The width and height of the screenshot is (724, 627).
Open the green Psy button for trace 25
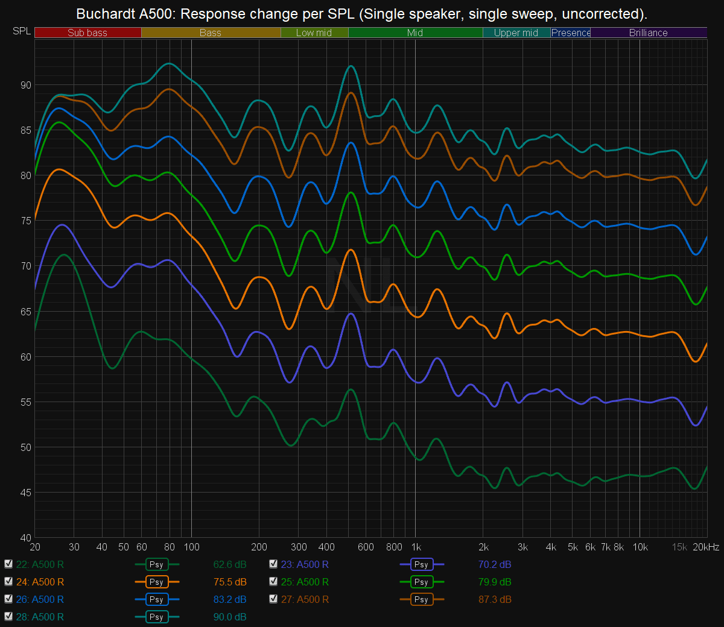pyautogui.click(x=422, y=582)
